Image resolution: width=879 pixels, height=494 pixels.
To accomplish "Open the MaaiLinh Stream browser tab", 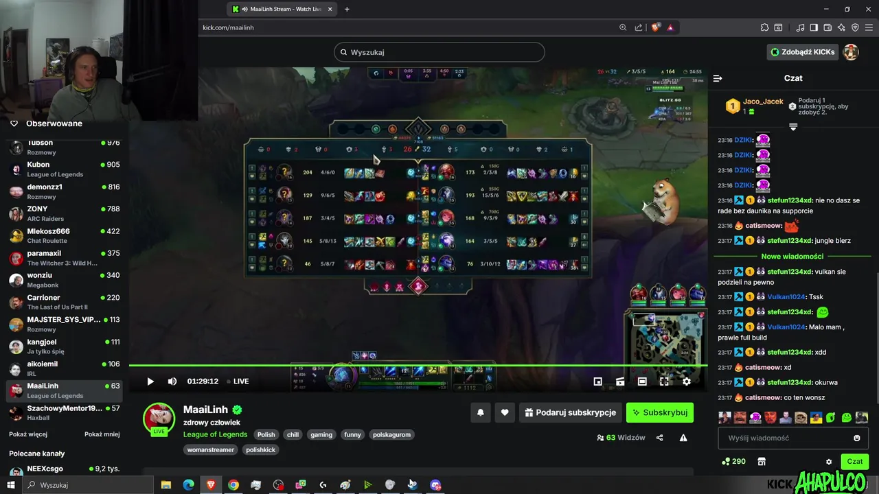I will (x=282, y=9).
